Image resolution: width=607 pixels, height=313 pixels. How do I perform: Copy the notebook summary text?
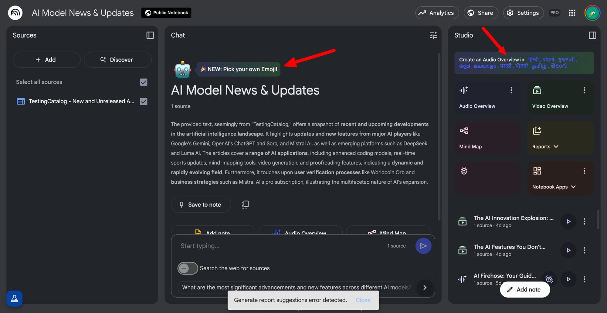(x=245, y=205)
